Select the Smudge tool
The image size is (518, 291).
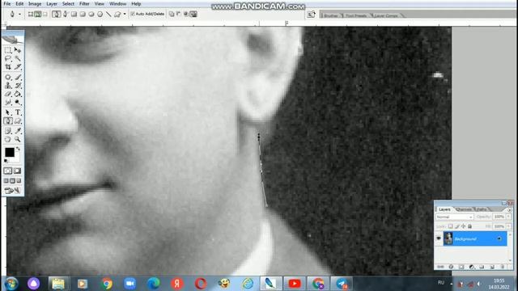(x=8, y=103)
